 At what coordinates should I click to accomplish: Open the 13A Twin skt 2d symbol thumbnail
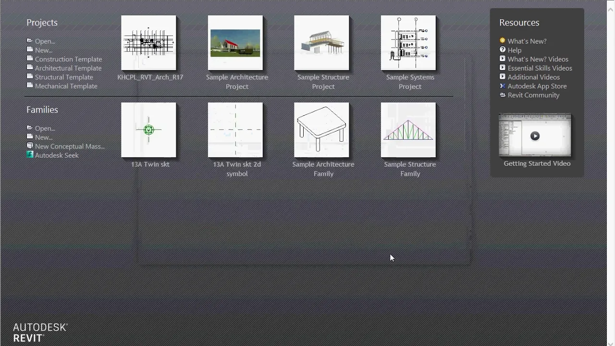coord(235,130)
